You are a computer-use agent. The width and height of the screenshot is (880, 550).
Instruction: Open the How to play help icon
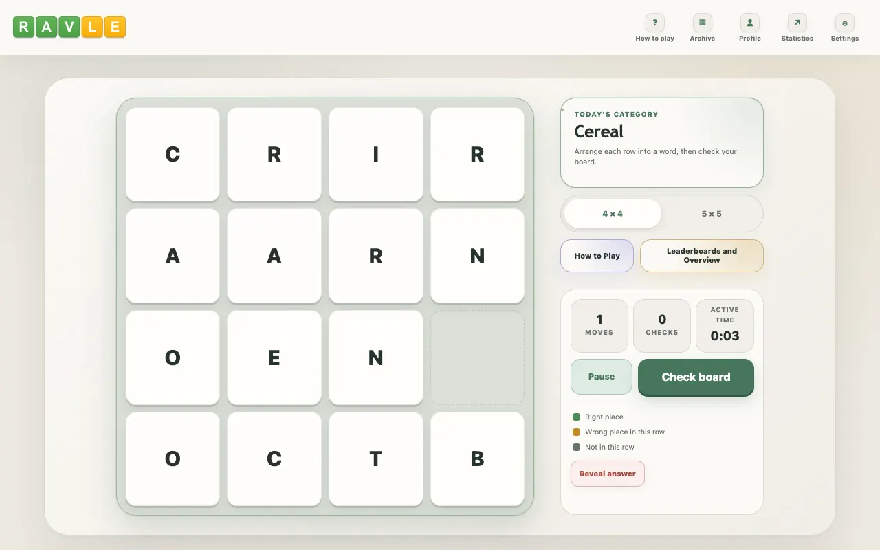[654, 28]
